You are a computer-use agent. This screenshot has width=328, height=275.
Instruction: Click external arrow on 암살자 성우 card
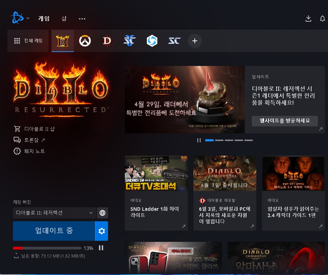[x=320, y=226]
